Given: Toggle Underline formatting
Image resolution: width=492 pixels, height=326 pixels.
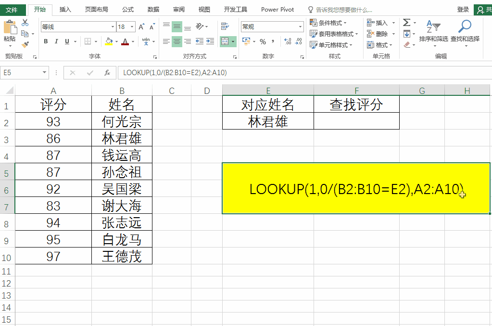Looking at the screenshot, I should pos(67,41).
